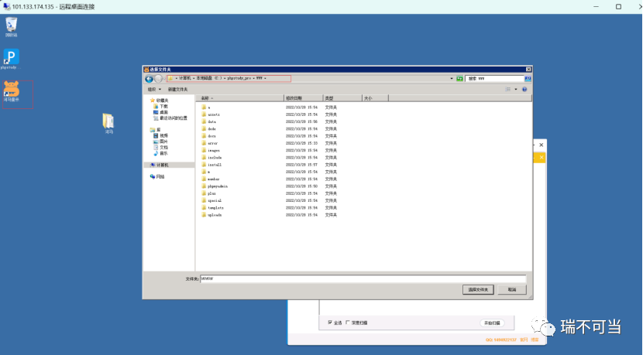643x355 pixels.
Task: Go back with the blue back arrow
Action: point(150,79)
